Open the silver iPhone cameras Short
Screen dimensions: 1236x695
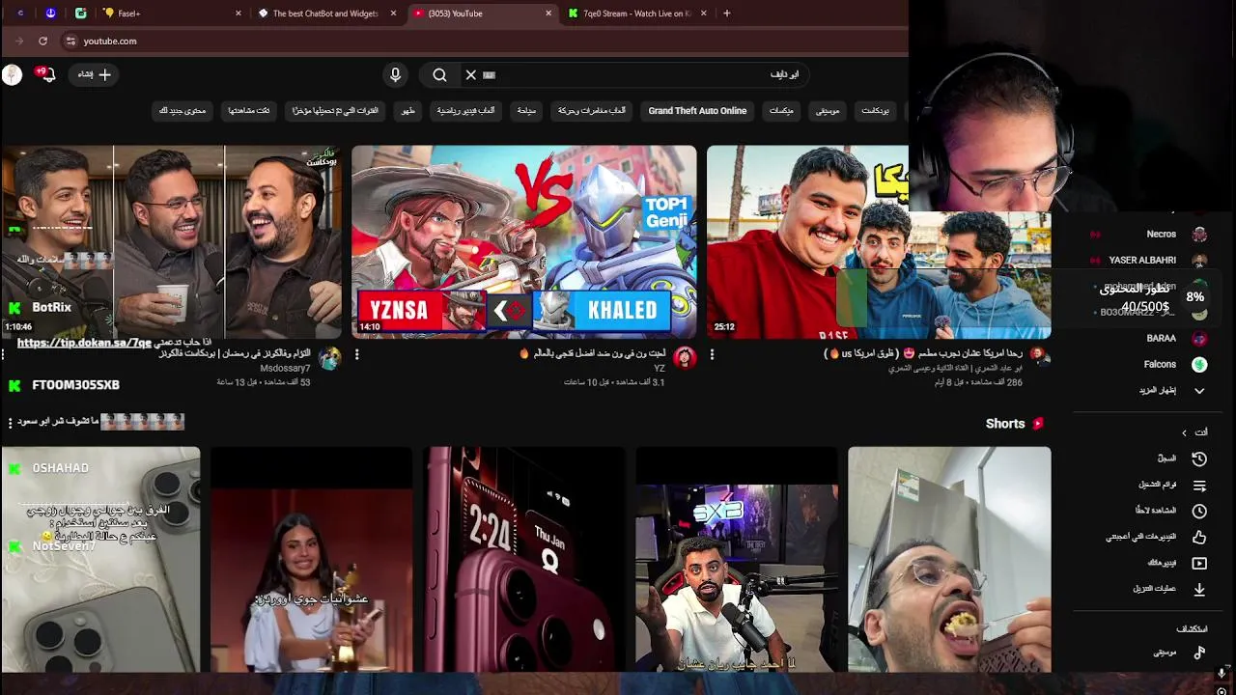pyautogui.click(x=100, y=559)
